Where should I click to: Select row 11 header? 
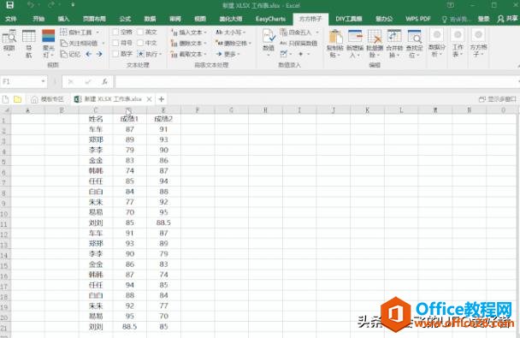(x=3, y=224)
